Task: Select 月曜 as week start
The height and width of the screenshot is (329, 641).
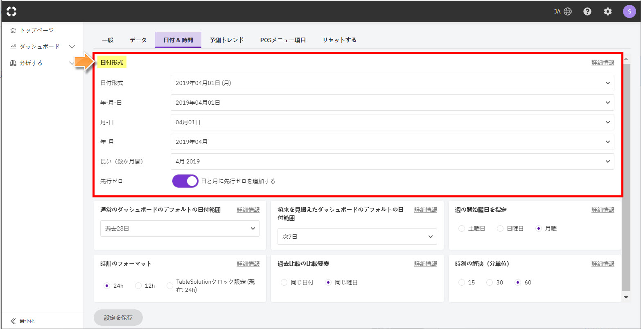Action: click(x=539, y=228)
